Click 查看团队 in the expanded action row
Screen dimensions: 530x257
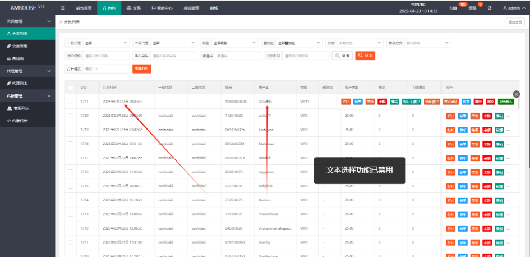pyautogui.click(x=451, y=102)
